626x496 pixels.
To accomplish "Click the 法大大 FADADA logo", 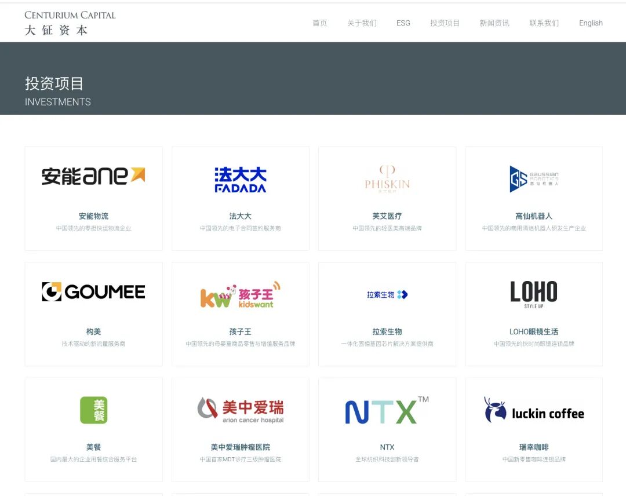I will coord(241,180).
